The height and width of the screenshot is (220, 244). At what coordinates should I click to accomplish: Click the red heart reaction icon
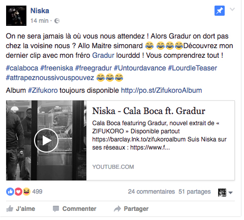pyautogui.click(x=18, y=192)
